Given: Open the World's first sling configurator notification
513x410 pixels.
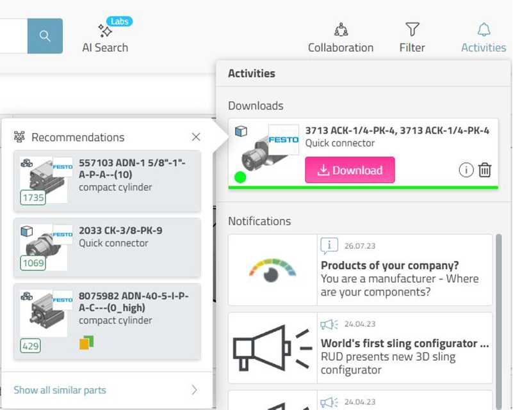Looking at the screenshot, I should (360, 348).
